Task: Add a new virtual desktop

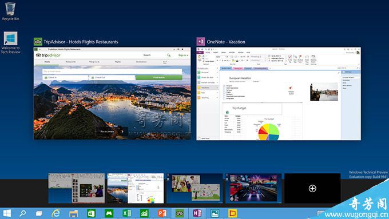Action: pyautogui.click(x=312, y=189)
